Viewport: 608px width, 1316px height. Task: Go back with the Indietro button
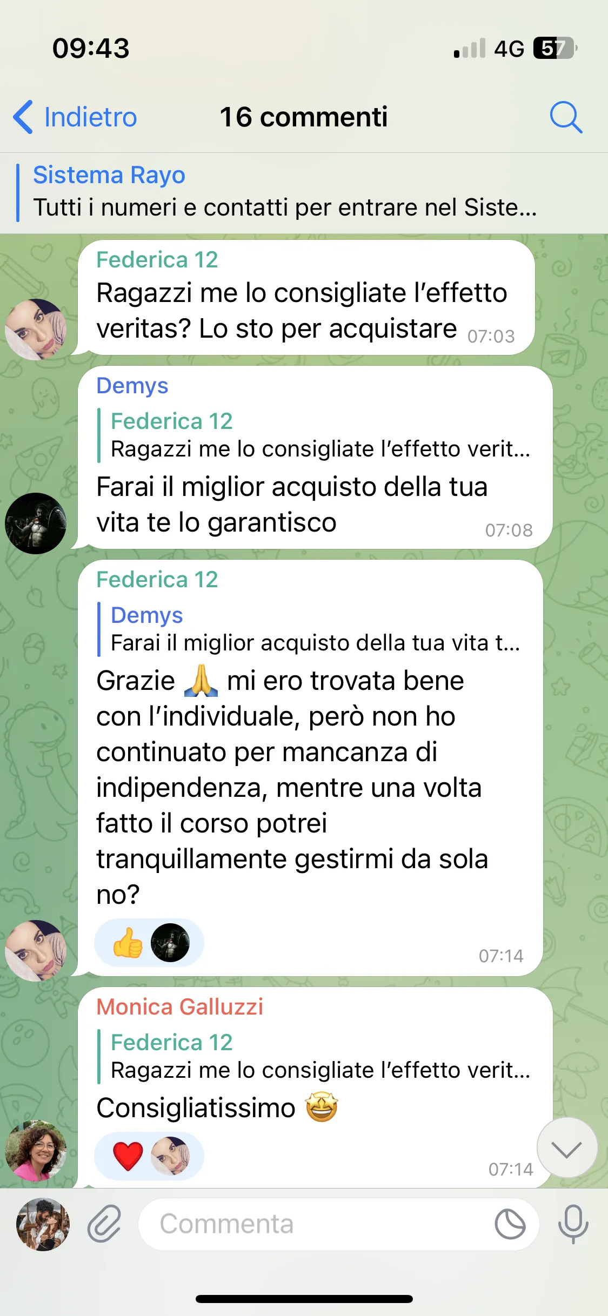point(75,117)
